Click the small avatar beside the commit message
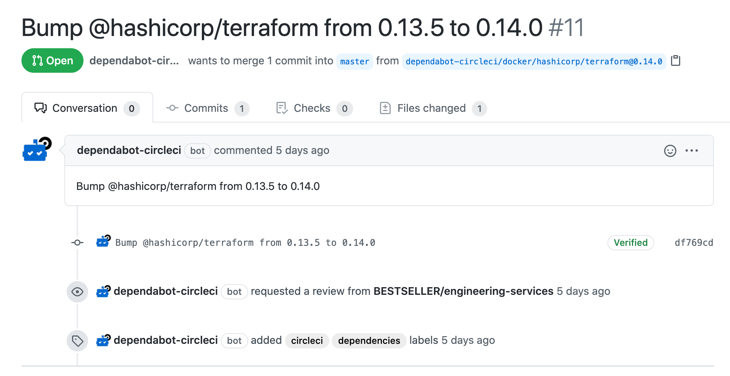730x376 pixels. coord(103,241)
